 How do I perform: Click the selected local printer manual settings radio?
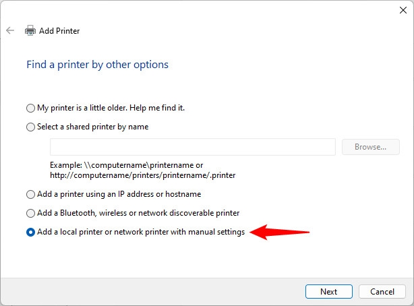(x=30, y=232)
